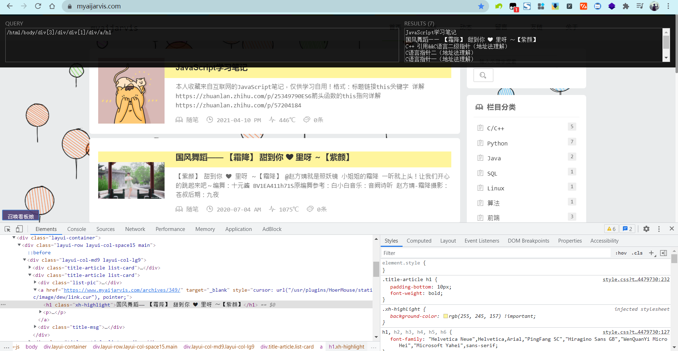Collapse the div.layui-col-md9 tree node
The width and height of the screenshot is (678, 351).
click(24, 260)
